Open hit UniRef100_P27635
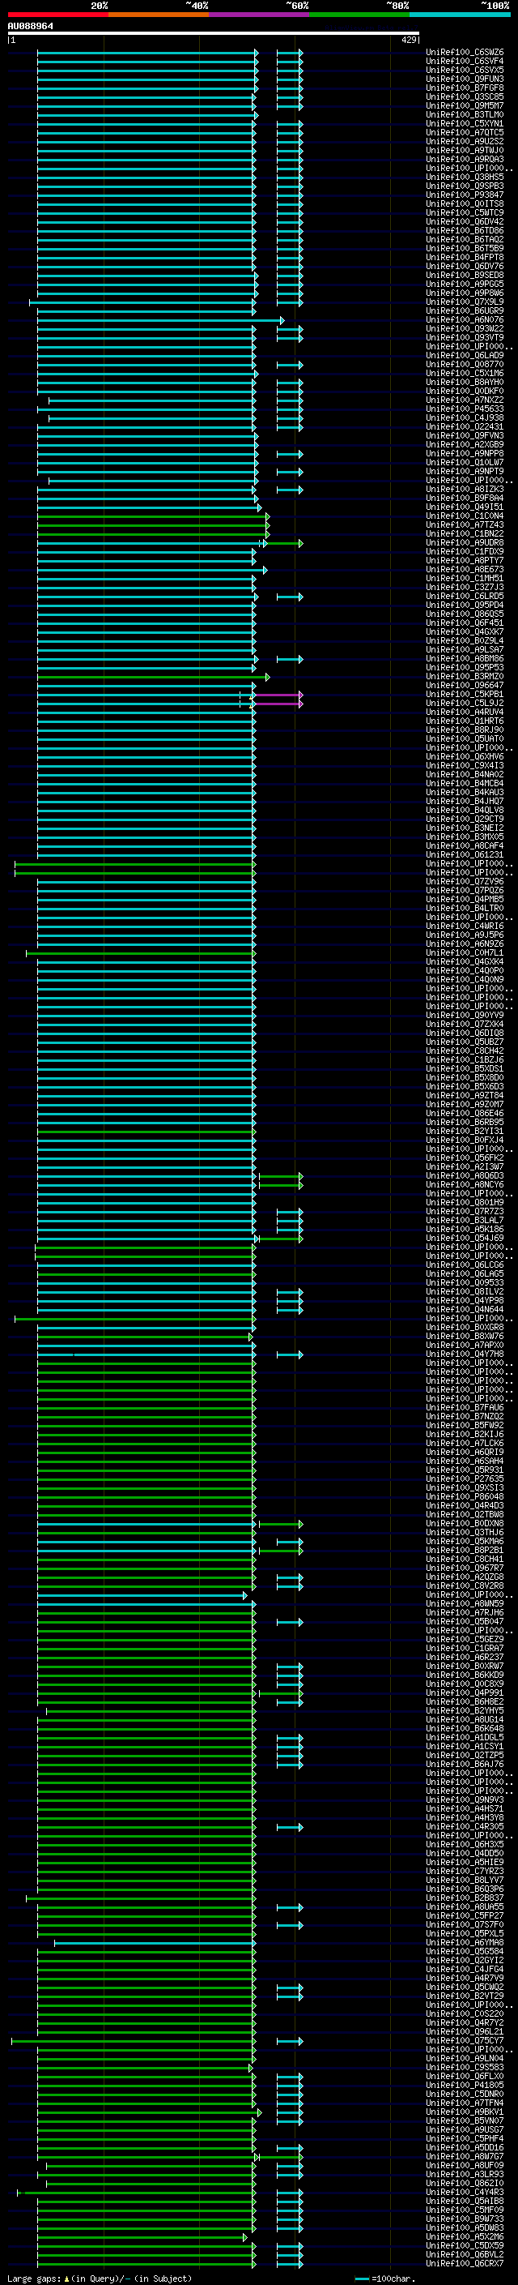Screen dimensions: 518x2285 tap(465, 1479)
